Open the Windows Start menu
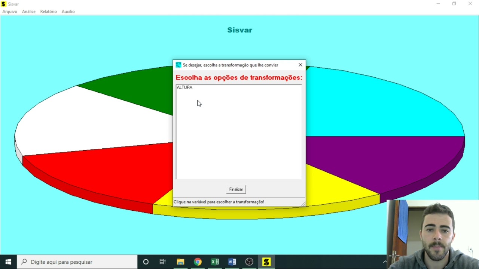This screenshot has height=269, width=479. (8, 262)
